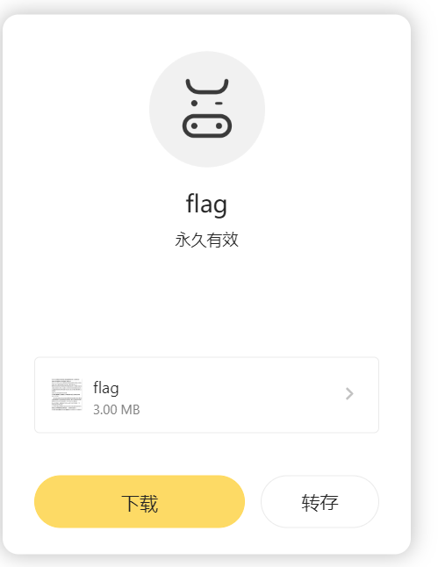Click the 下载 download button
This screenshot has height=567, width=438.
(140, 501)
